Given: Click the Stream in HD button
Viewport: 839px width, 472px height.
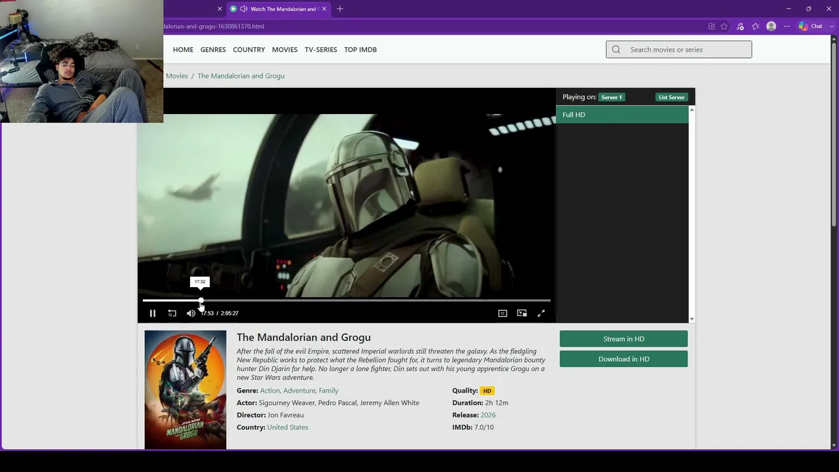Looking at the screenshot, I should [623, 339].
